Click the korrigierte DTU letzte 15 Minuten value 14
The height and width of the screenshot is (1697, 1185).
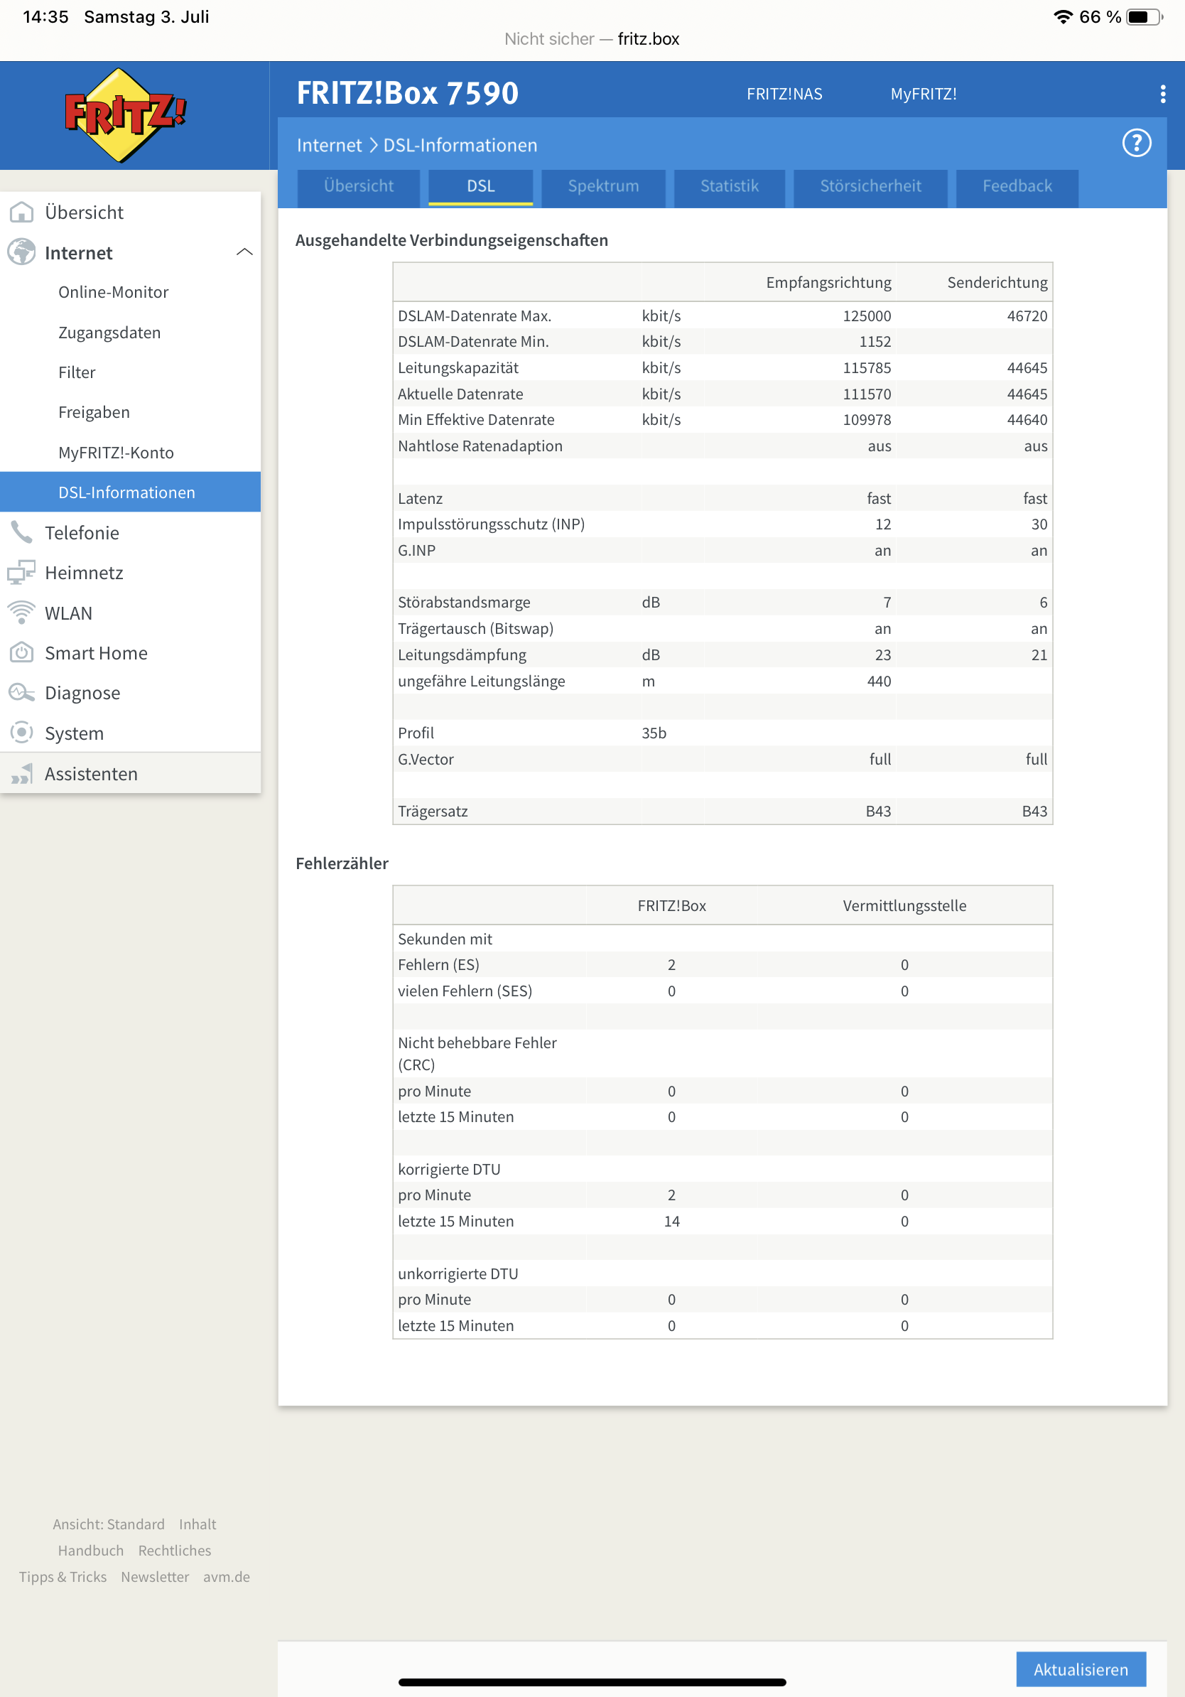point(671,1221)
